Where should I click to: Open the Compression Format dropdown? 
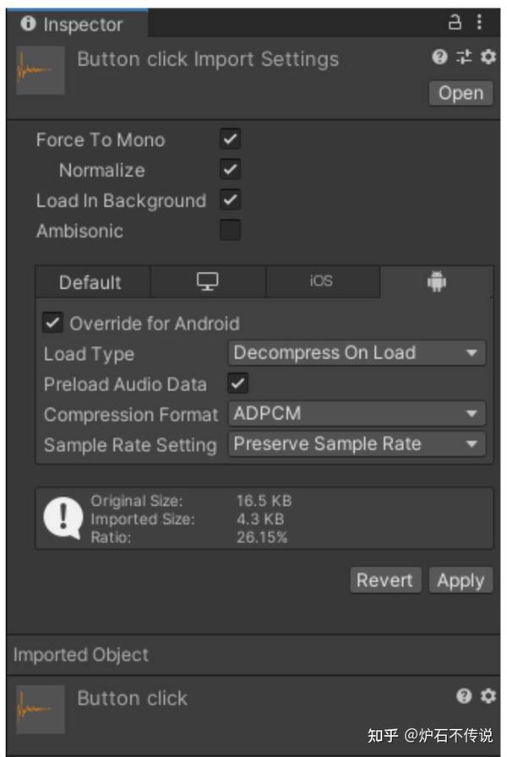[357, 413]
